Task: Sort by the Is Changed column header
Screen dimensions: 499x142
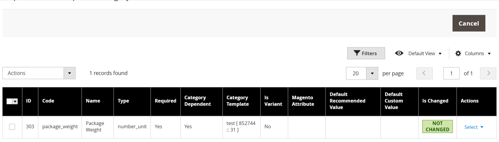Action: click(435, 101)
